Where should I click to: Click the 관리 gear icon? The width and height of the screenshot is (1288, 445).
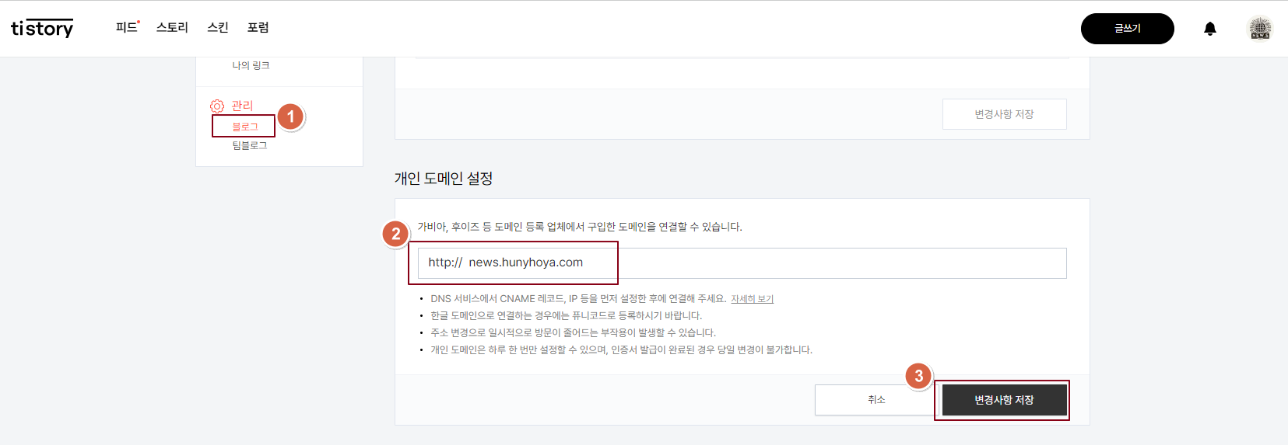217,106
